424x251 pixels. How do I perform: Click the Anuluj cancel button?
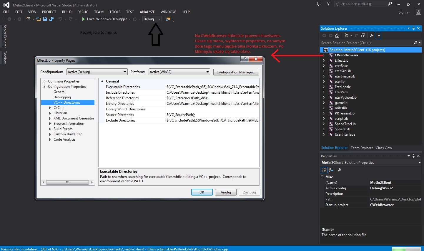pos(226,192)
